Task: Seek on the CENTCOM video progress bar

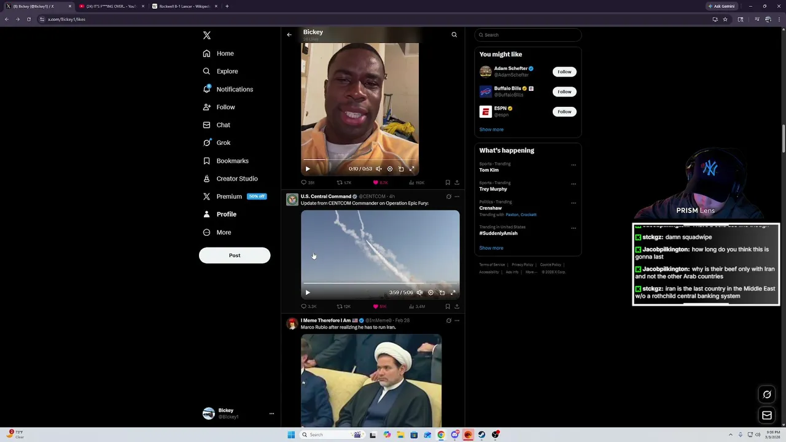Action: [x=380, y=284]
